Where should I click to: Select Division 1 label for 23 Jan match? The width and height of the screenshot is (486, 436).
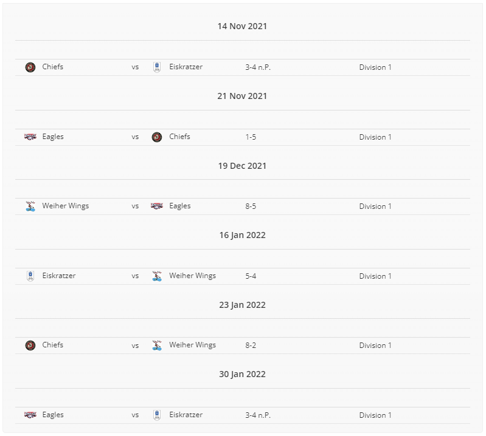375,346
